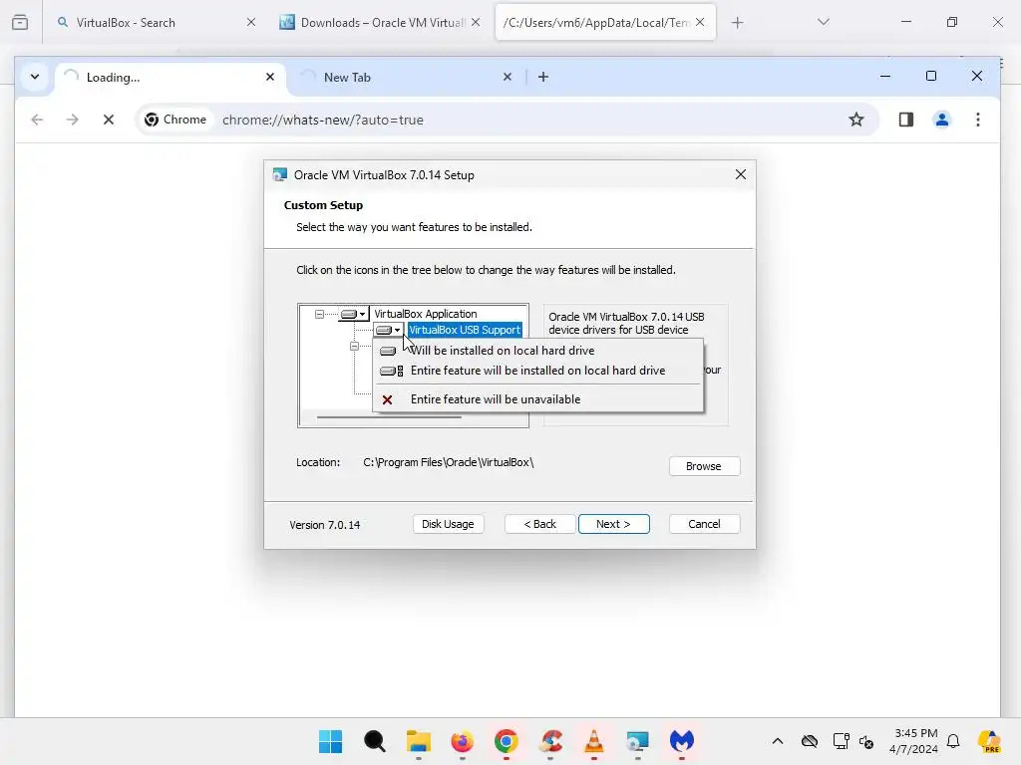This screenshot has width=1021, height=765.
Task: Open a new Chrome tab
Action: click(x=543, y=77)
